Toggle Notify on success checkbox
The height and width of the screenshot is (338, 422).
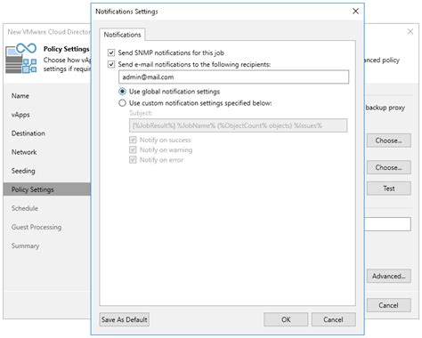tap(133, 140)
